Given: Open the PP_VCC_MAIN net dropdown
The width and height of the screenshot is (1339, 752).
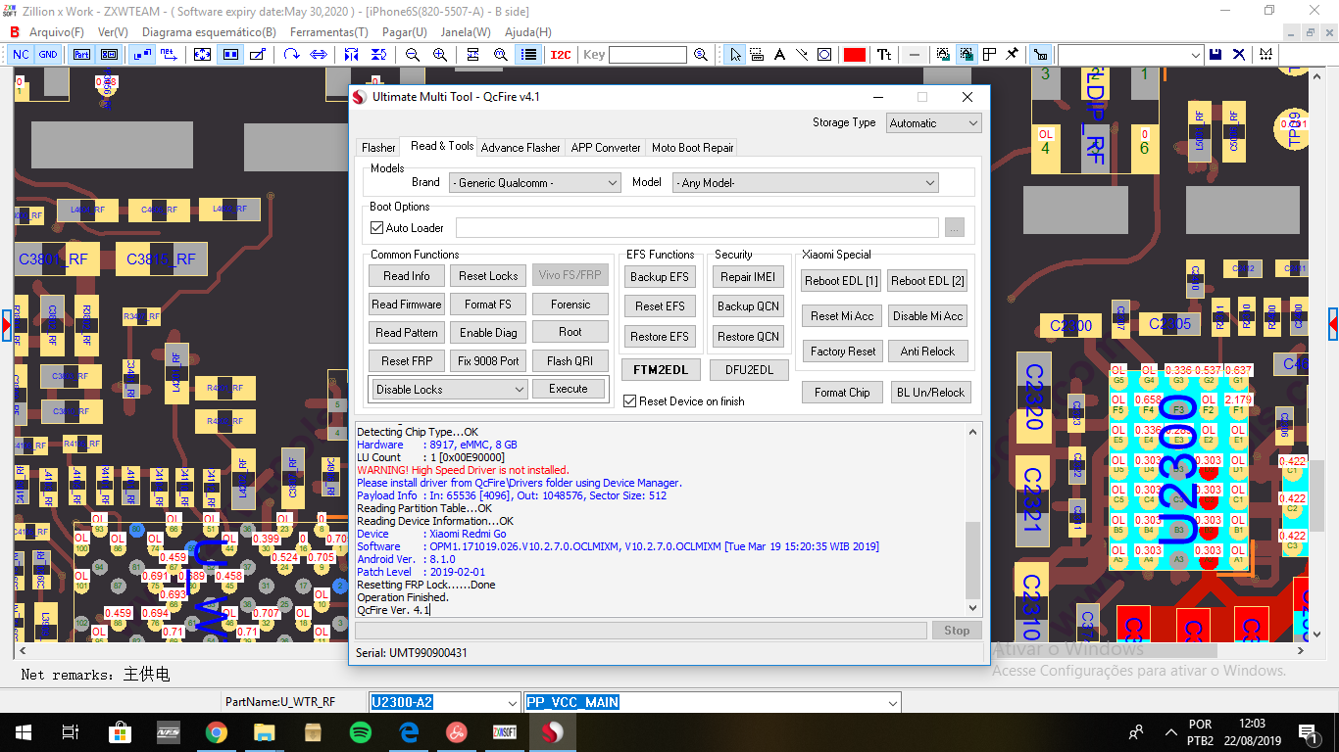Looking at the screenshot, I should point(712,702).
